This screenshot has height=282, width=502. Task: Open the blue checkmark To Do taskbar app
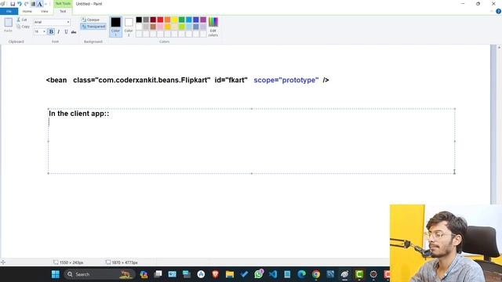pos(244,274)
